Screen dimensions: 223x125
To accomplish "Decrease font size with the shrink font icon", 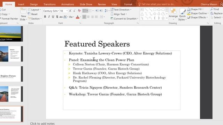I will point(74,11).
